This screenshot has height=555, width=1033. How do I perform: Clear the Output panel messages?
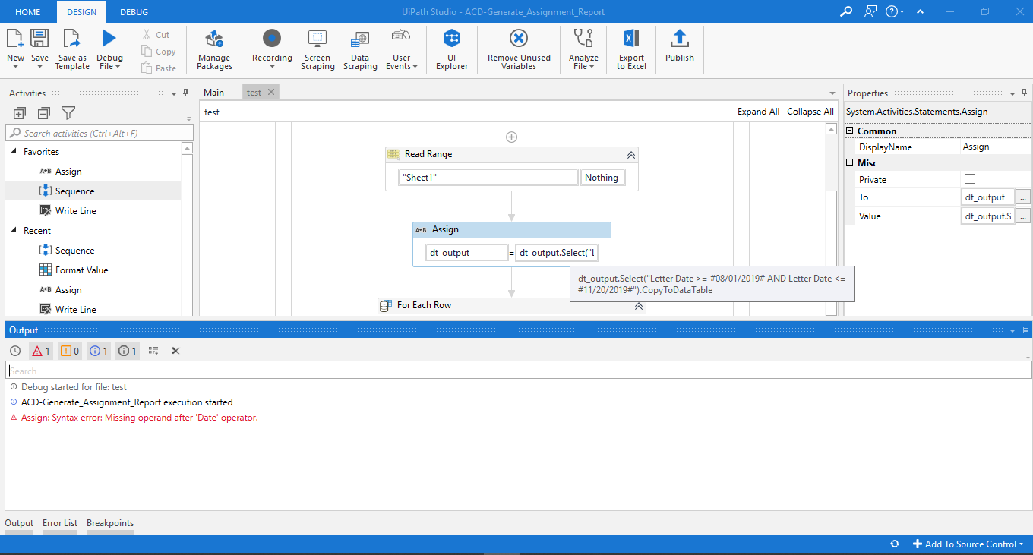pyautogui.click(x=175, y=350)
